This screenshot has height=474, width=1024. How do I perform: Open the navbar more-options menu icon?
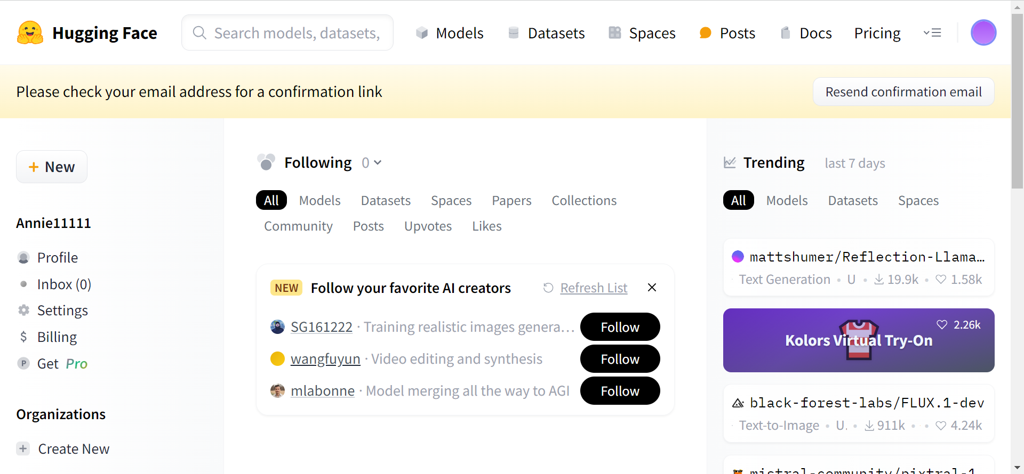932,33
